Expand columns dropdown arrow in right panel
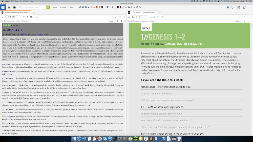This screenshot has width=253, height=142. coord(160,17)
